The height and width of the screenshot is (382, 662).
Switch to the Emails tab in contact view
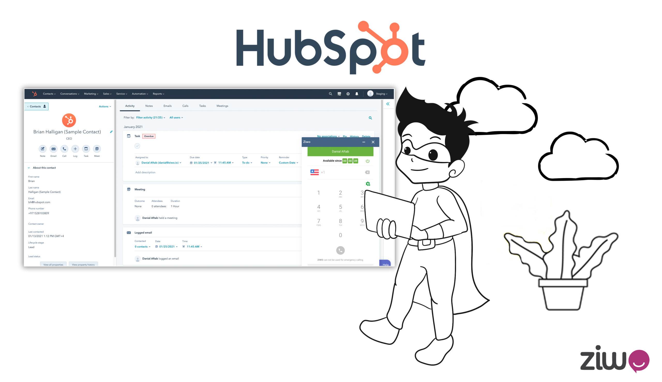tap(168, 106)
